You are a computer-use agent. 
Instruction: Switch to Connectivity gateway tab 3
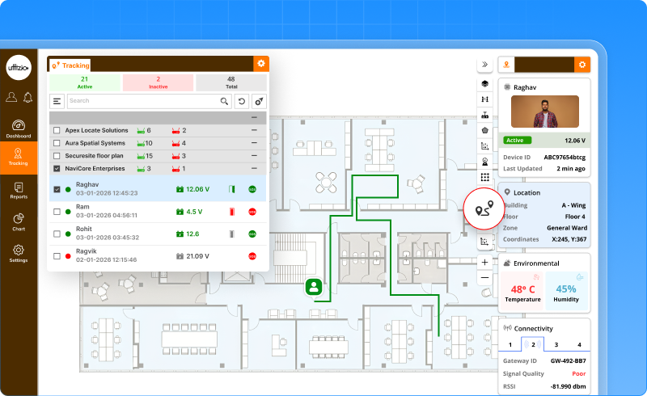(x=556, y=344)
